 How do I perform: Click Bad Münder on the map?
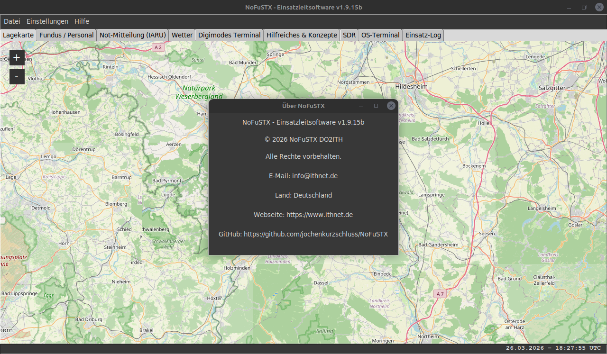click(x=242, y=63)
